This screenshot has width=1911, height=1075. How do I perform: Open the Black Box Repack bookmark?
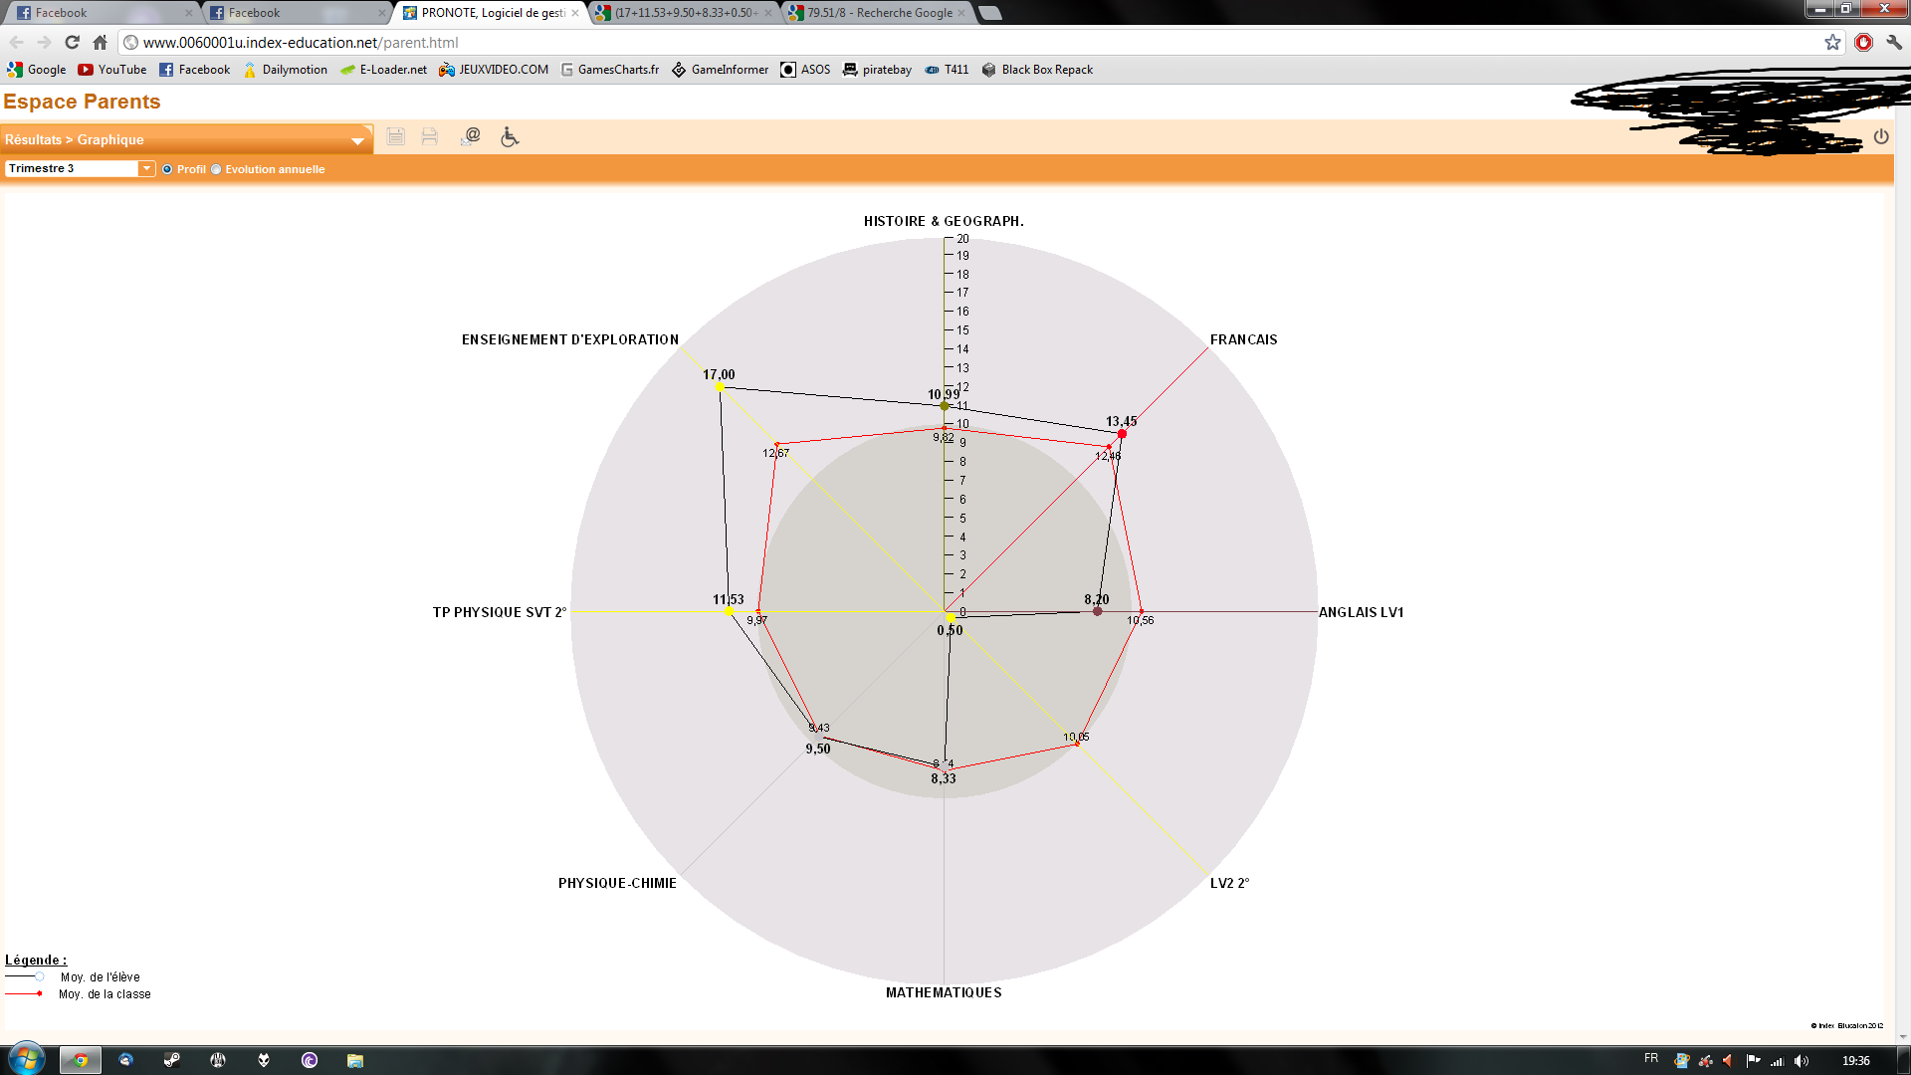click(x=1037, y=70)
